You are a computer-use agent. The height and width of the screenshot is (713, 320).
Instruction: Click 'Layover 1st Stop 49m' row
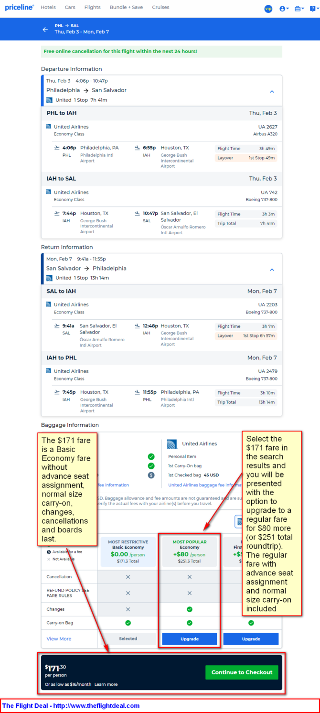point(245,158)
